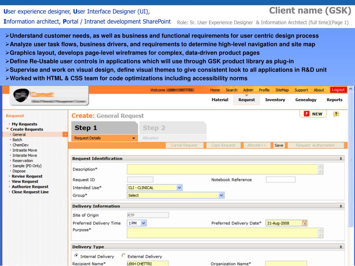The width and height of the screenshot is (355, 266).
Task: Click the Description box scroll arrows
Action: pos(320,169)
